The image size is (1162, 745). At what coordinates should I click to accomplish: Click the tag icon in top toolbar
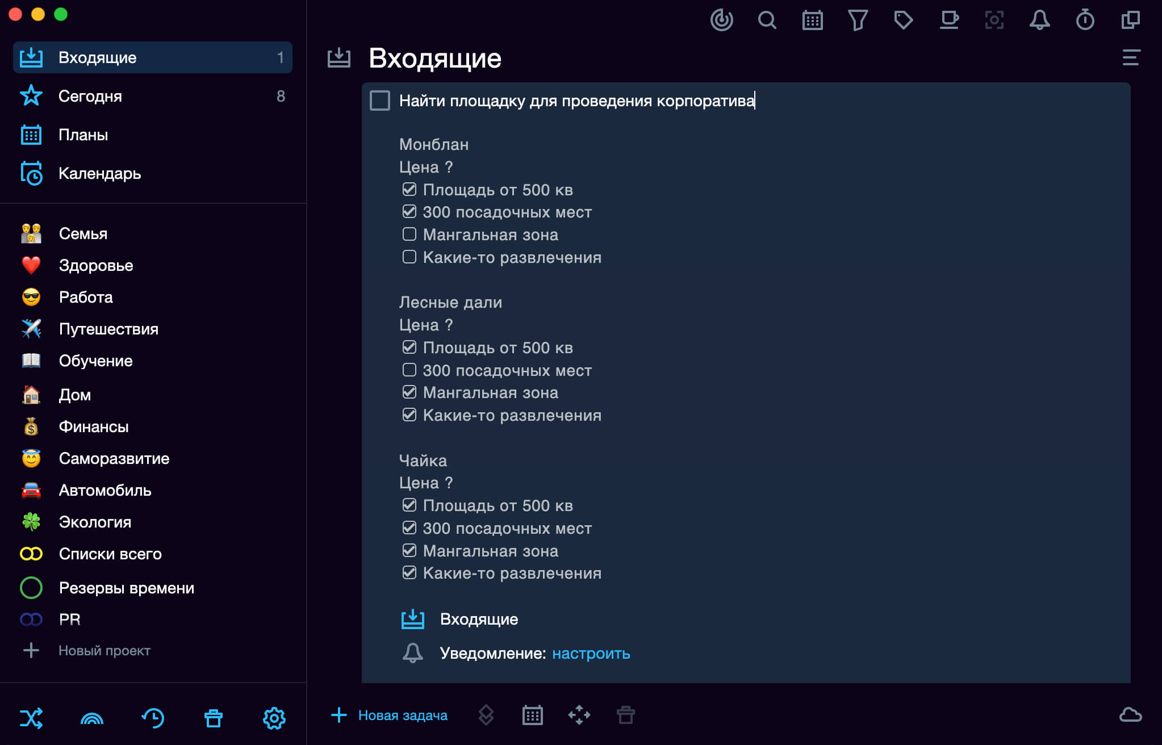click(903, 20)
